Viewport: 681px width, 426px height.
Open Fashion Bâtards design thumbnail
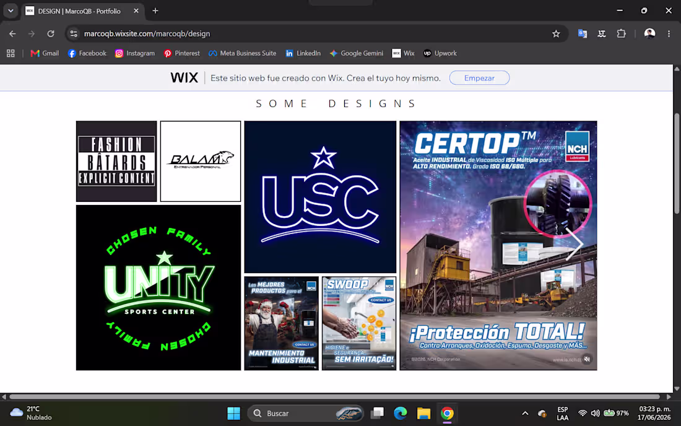pos(116,161)
